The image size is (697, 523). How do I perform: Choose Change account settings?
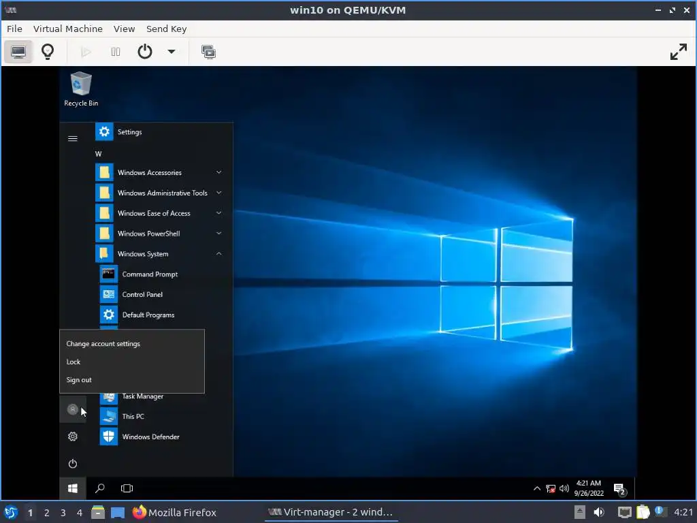coord(132,344)
